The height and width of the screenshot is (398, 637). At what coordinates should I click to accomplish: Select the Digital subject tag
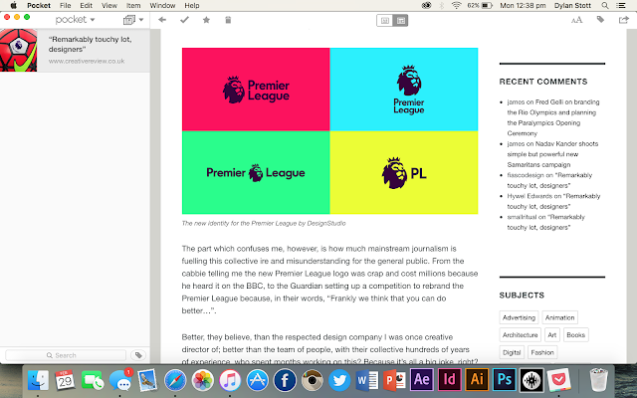(512, 352)
